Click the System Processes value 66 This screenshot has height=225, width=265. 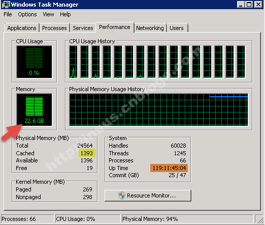pos(183,160)
